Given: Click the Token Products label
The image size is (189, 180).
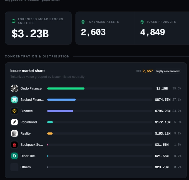Looking at the screenshot, I should coord(161,22).
